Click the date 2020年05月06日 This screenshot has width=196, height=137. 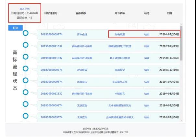pyautogui.click(x=169, y=34)
